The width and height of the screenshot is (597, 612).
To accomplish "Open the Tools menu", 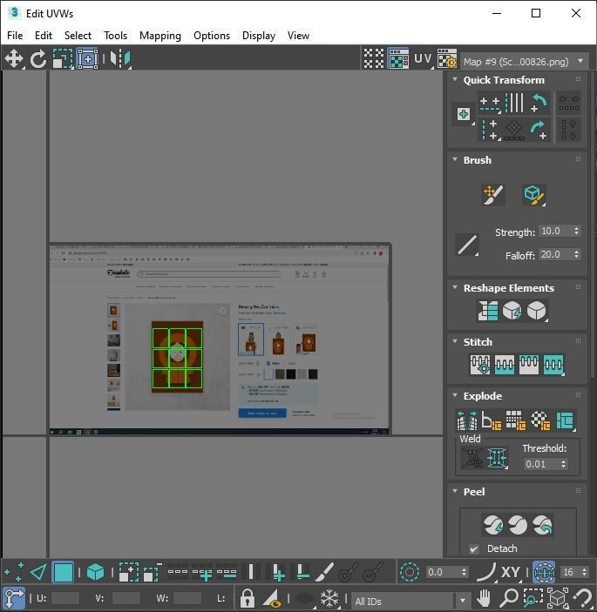I will (115, 36).
